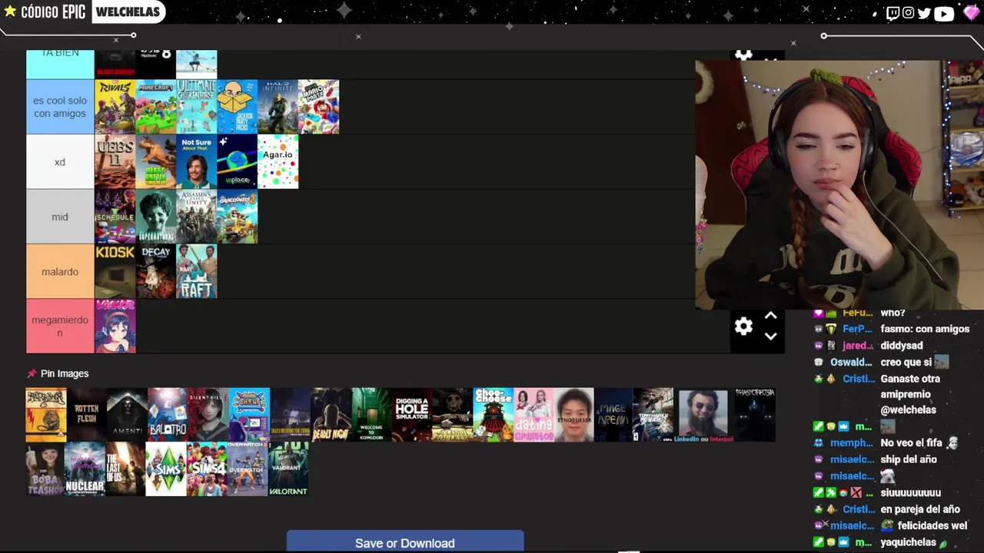Screen dimensions: 984x553
Task: Select the UEBS II image
Action: tap(115, 162)
